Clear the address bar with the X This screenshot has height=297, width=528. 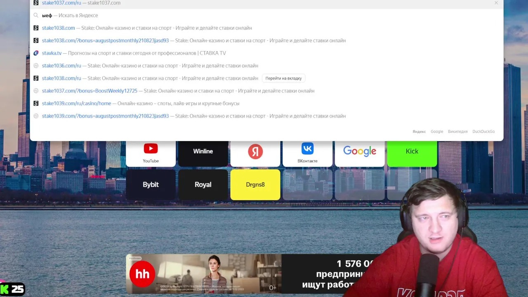(496, 3)
